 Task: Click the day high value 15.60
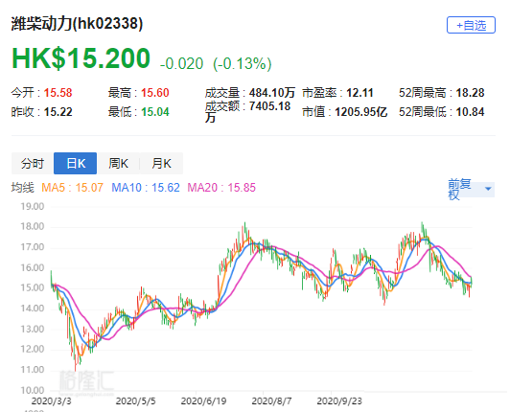point(155,93)
